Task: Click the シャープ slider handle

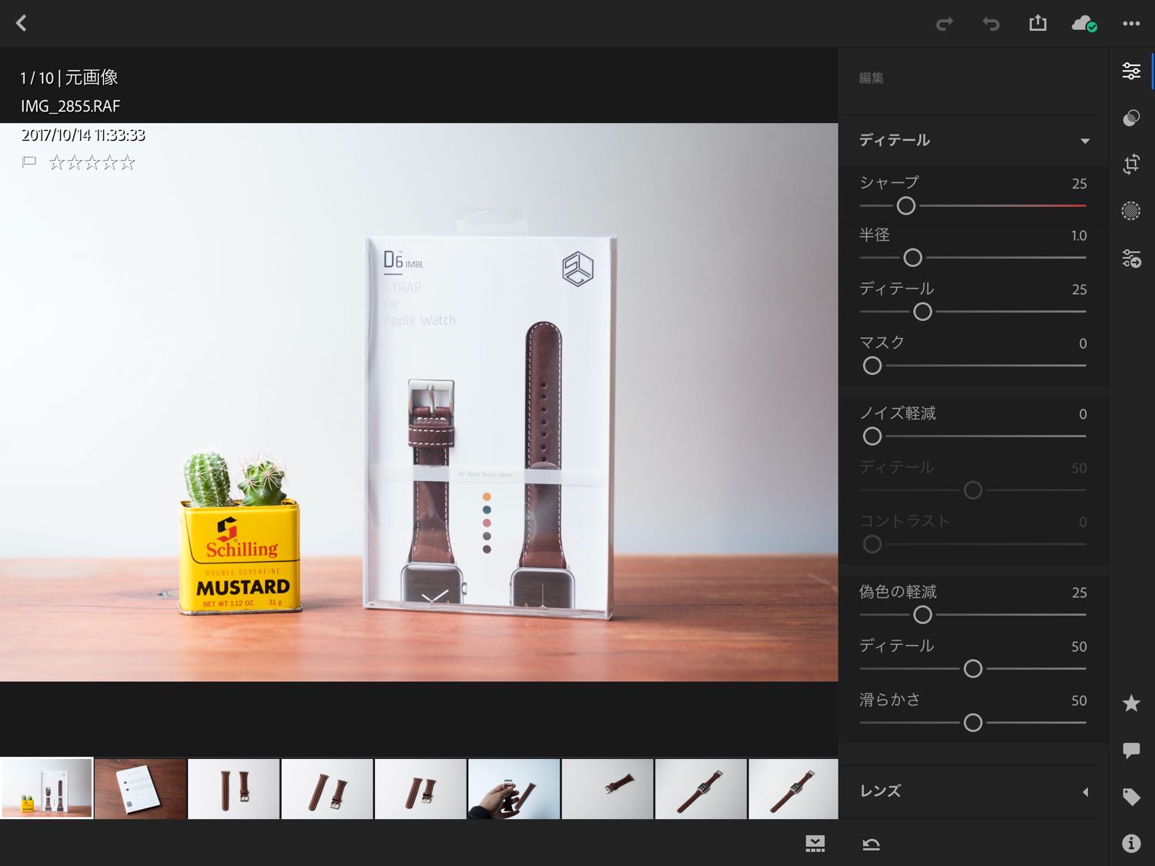Action: (906, 206)
